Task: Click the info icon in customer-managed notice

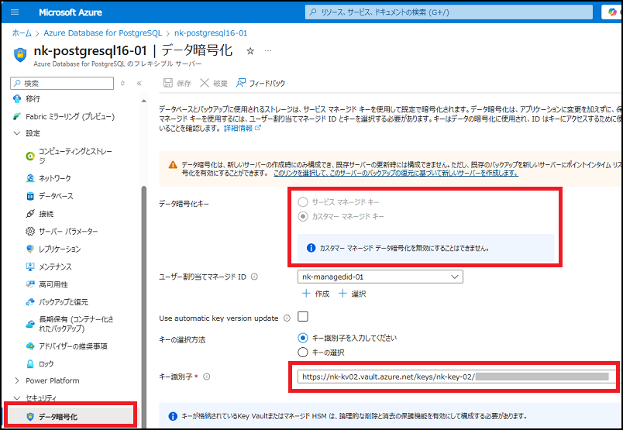Action: [311, 248]
